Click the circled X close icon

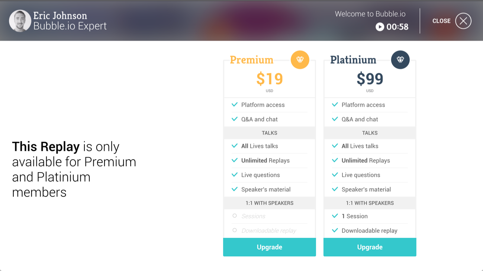coord(463,21)
